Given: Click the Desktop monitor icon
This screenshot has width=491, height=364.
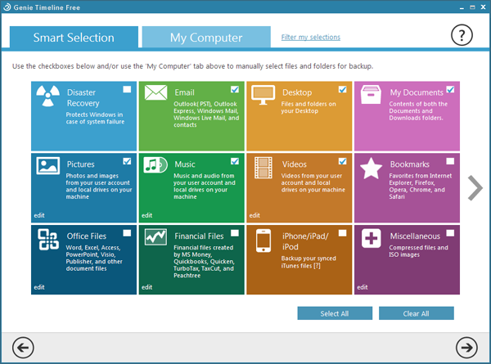Looking at the screenshot, I should coord(264,95).
